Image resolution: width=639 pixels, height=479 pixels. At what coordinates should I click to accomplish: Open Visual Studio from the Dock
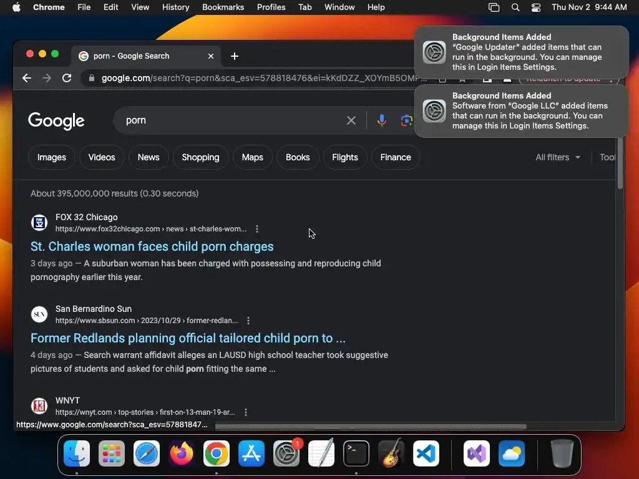tap(477, 453)
